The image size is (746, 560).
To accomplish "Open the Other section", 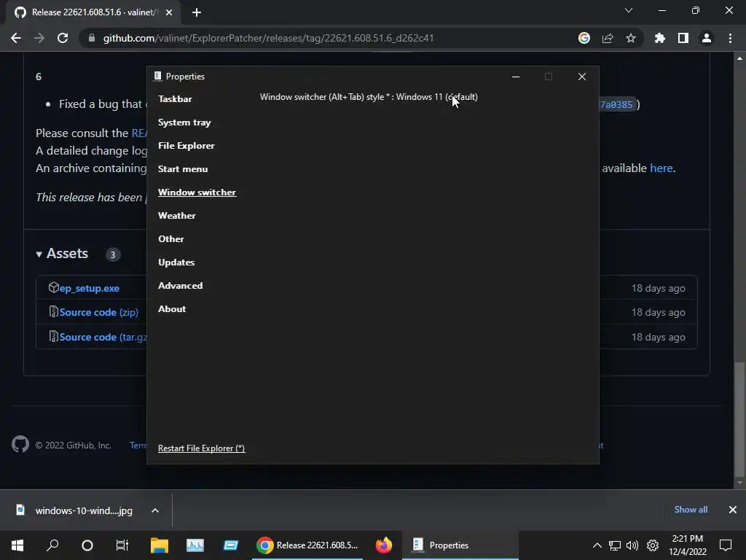I will coord(170,239).
